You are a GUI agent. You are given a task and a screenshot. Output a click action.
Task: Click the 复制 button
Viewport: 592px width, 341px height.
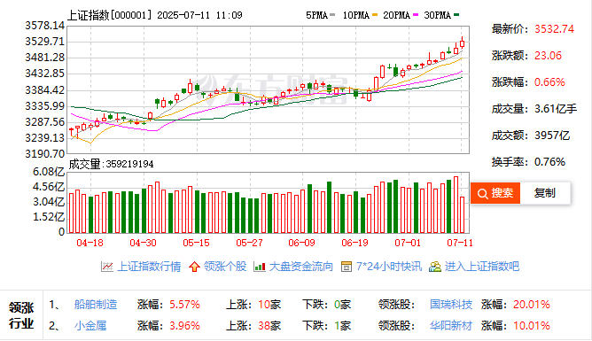point(545,193)
